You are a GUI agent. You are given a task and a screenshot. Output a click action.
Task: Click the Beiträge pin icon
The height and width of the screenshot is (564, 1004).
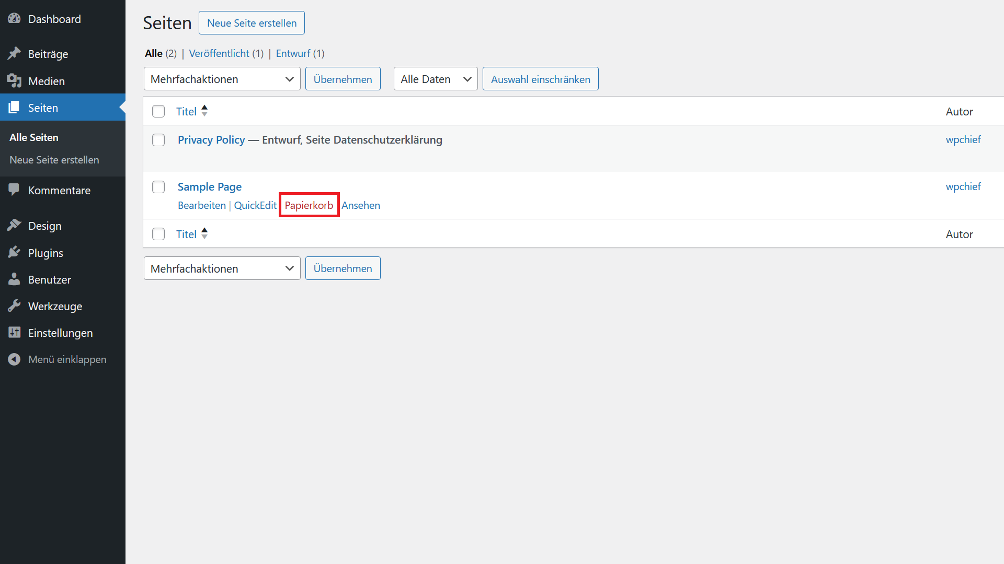[x=14, y=54]
